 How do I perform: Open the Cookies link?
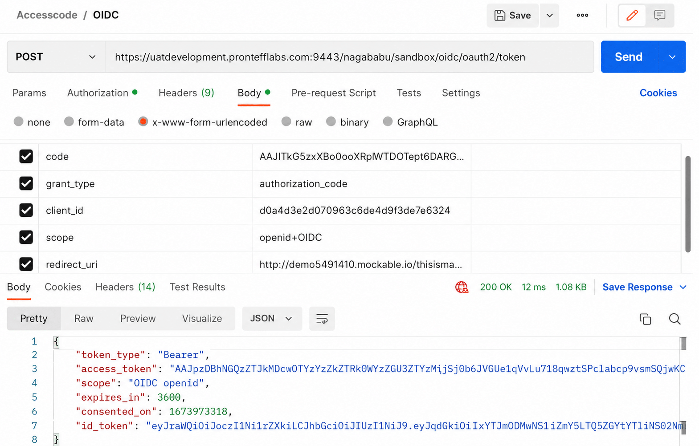point(658,93)
